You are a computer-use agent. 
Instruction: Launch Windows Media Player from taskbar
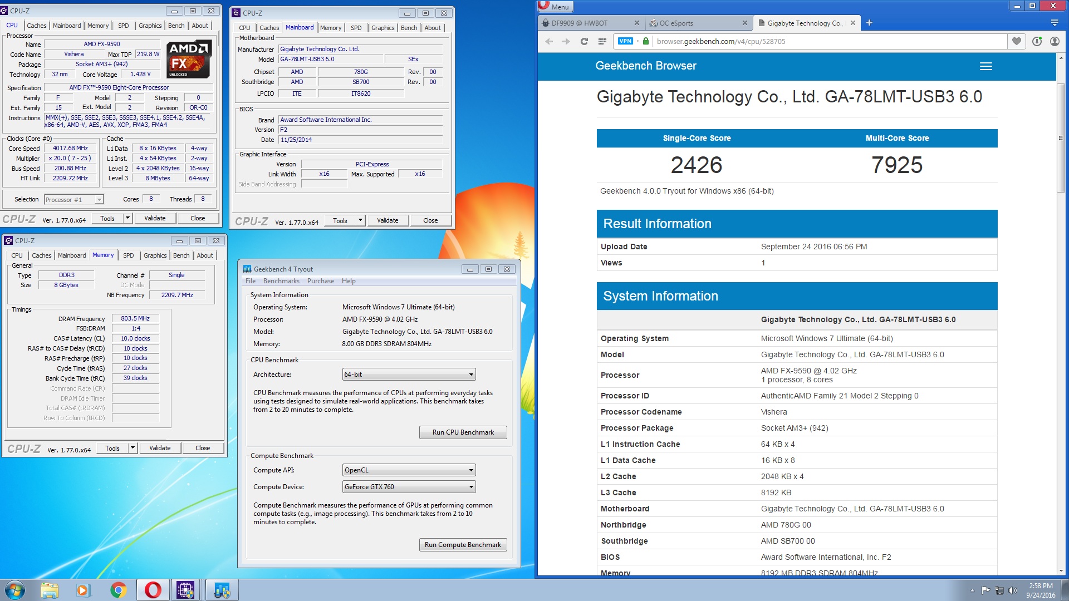click(83, 590)
